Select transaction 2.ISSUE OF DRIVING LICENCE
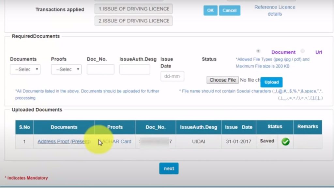Image resolution: width=334 pixels, height=188 pixels. click(x=133, y=21)
